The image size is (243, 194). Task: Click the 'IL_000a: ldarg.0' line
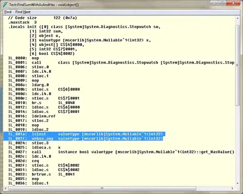coord(28,85)
